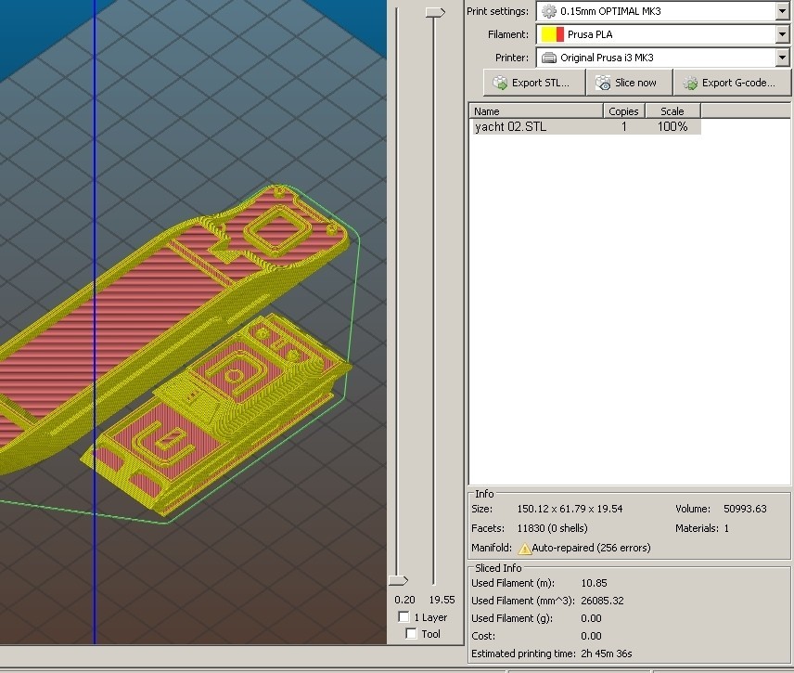Click the manifold warning triangle icon

(x=524, y=549)
